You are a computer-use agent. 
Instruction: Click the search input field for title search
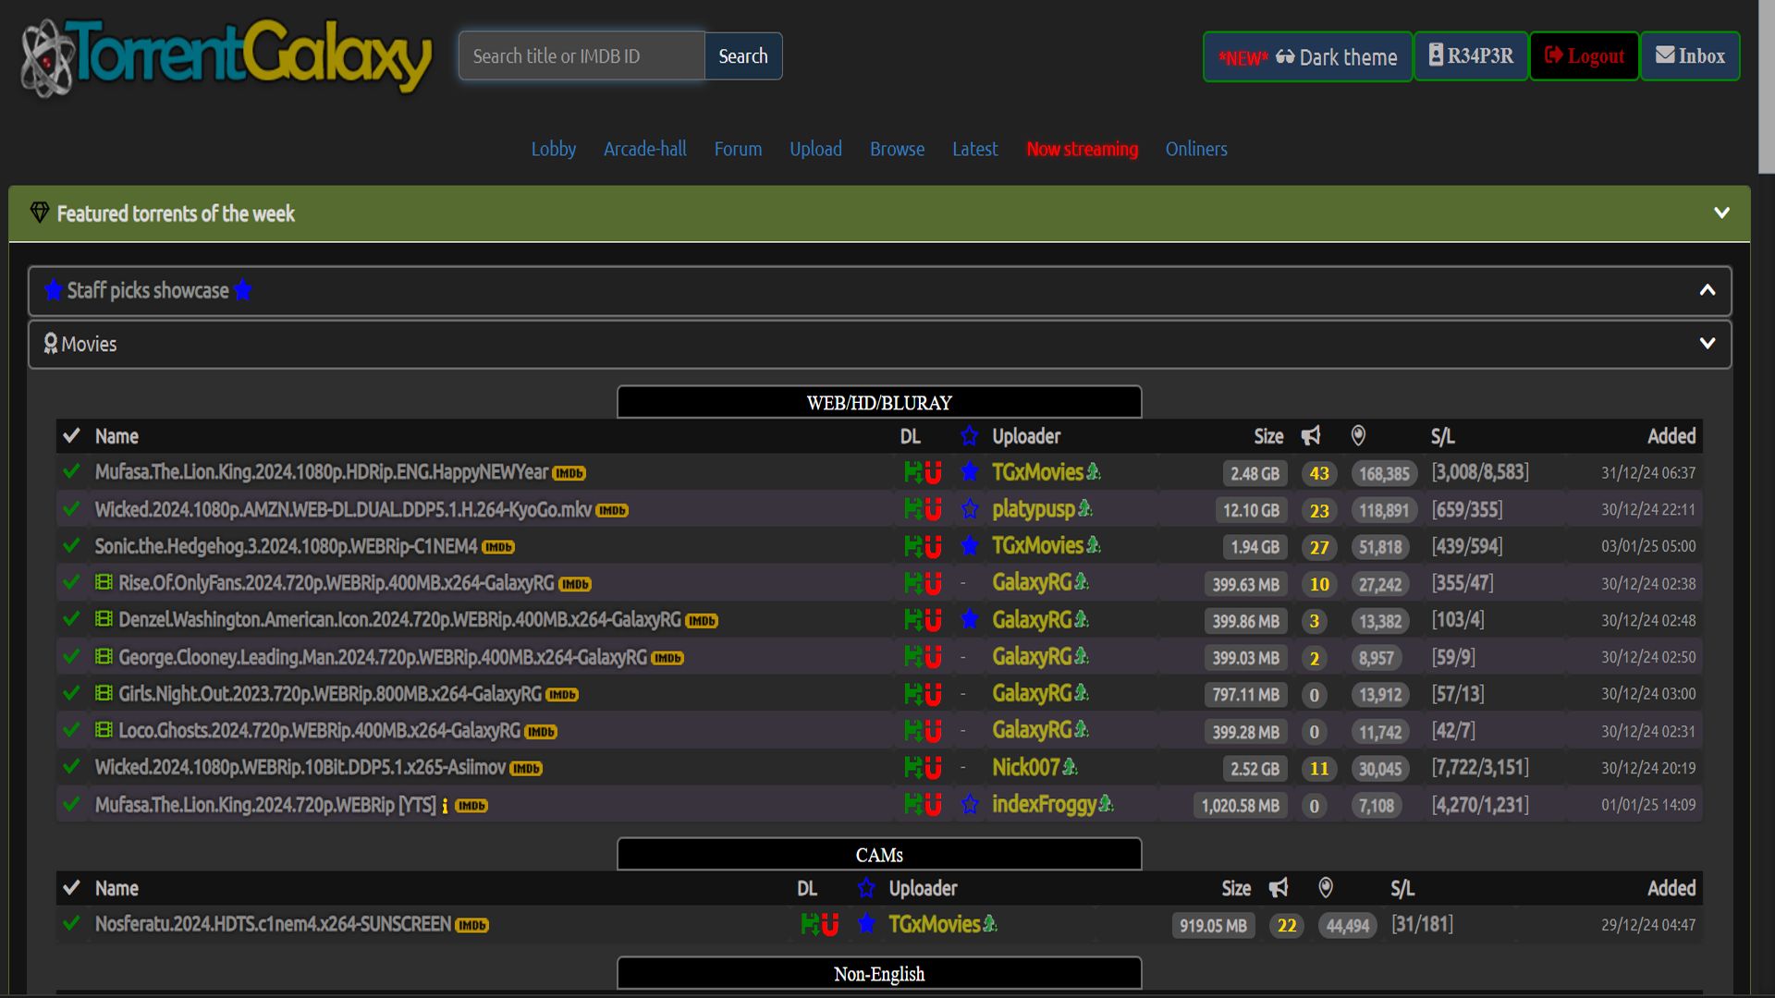(582, 55)
